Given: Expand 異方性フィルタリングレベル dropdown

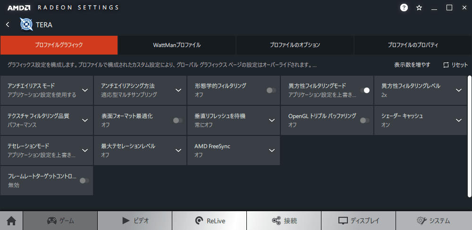Looking at the screenshot, I should coord(459,90).
